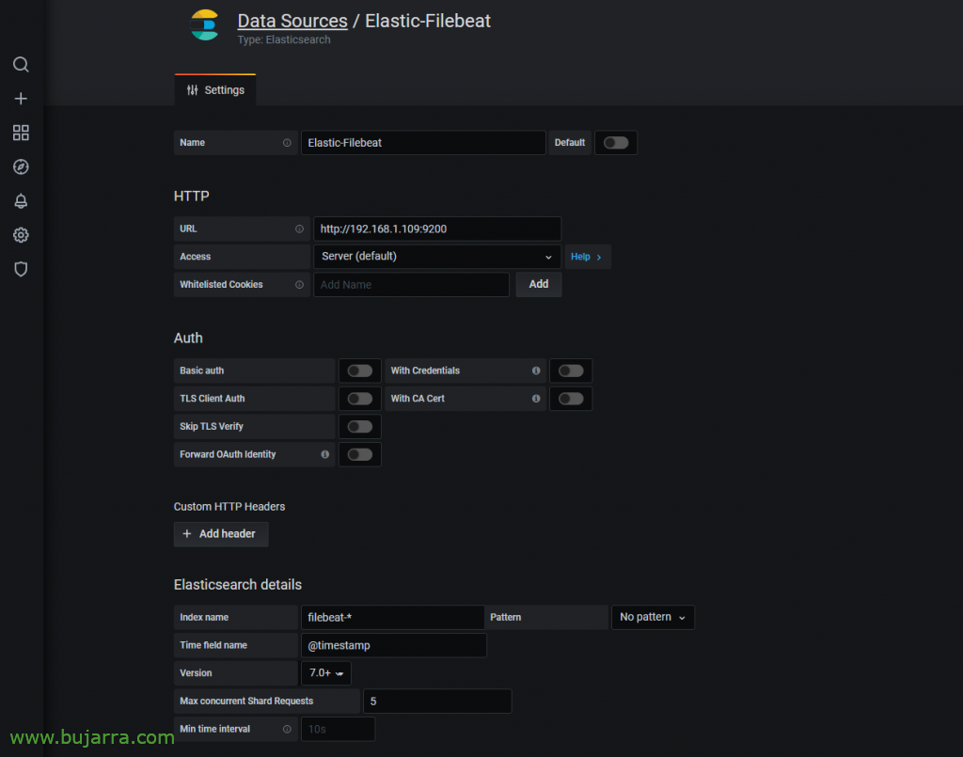Enable Skip TLS Verify

[x=359, y=426]
